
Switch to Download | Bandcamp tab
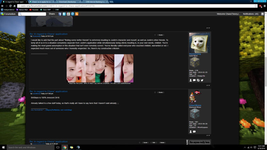[68, 2]
